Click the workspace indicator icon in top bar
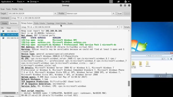Screen dimensions: 173x97 (x=111, y=2)
